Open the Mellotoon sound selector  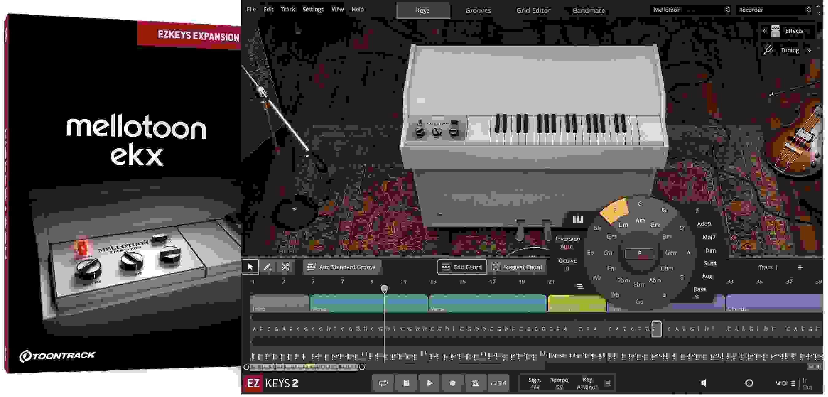691,10
